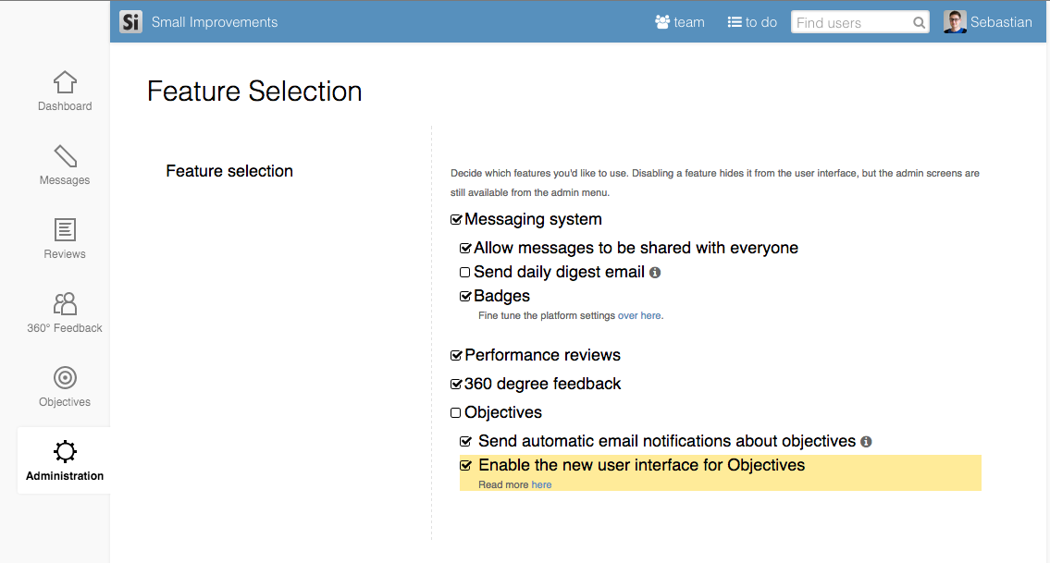The image size is (1050, 563).
Task: Click inside the Find users input field
Action: (x=846, y=21)
